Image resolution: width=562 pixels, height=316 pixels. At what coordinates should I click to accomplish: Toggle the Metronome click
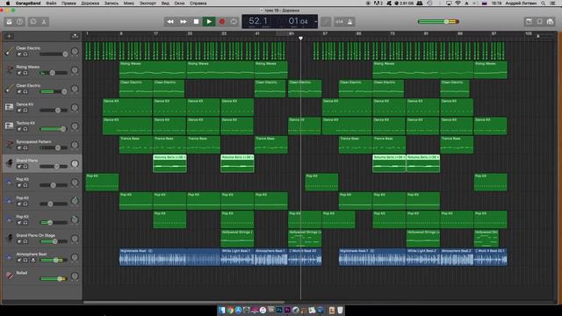(x=349, y=22)
